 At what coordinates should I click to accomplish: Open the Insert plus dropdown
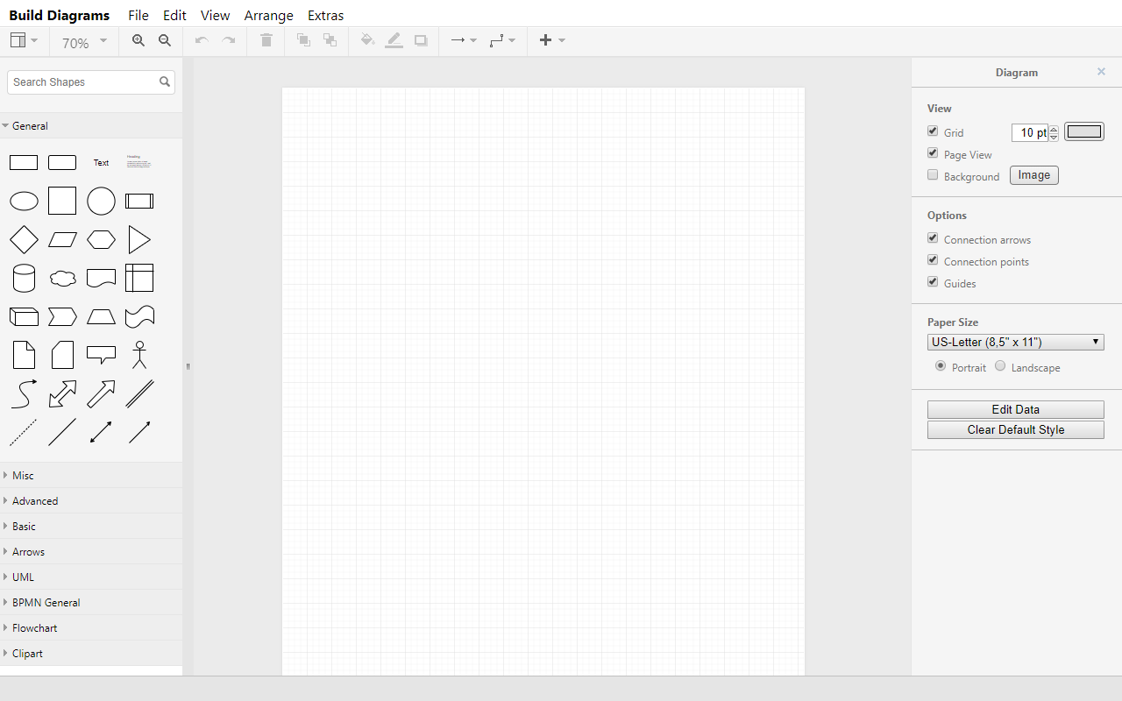click(552, 40)
